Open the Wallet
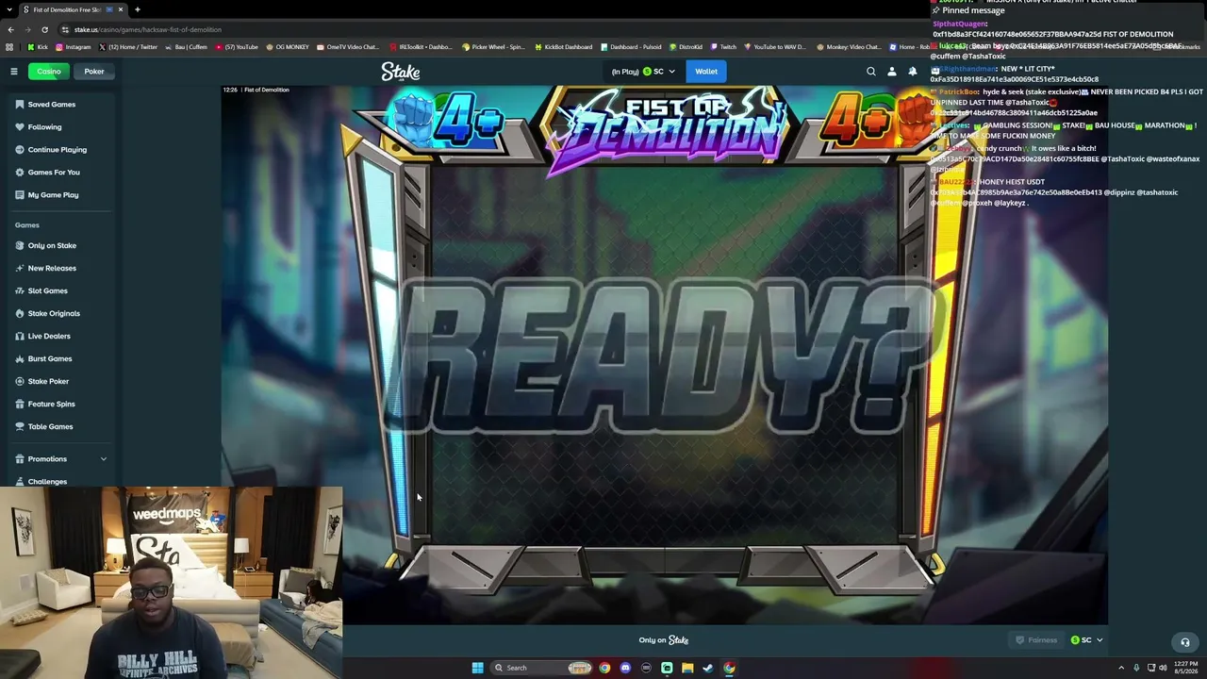Screen dimensions: 1207x679 click(706, 72)
